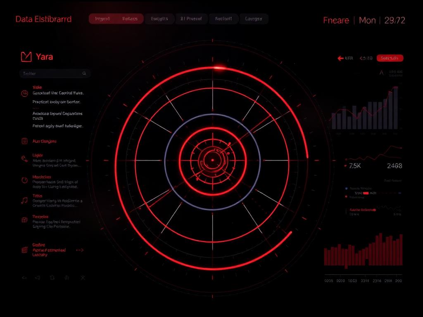Click the red left arrow above the charts
The height and width of the screenshot is (317, 423).
pos(340,58)
